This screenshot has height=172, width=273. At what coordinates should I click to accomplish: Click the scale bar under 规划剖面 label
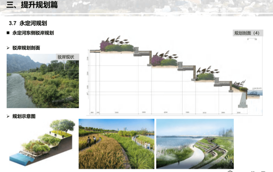click(x=252, y=39)
